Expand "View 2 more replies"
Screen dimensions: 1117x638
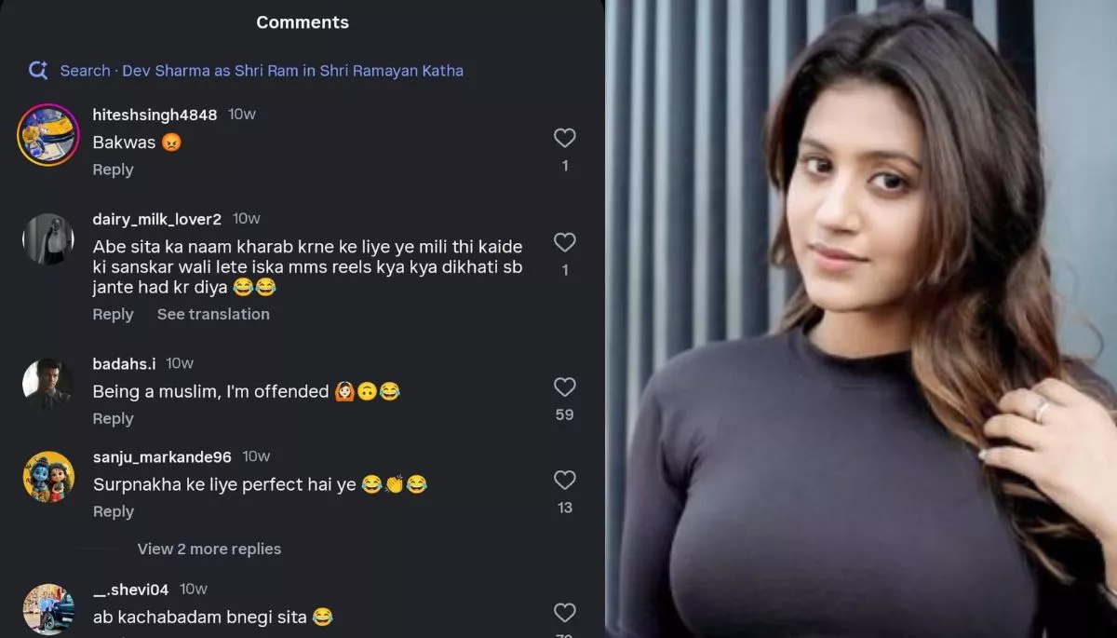[209, 549]
